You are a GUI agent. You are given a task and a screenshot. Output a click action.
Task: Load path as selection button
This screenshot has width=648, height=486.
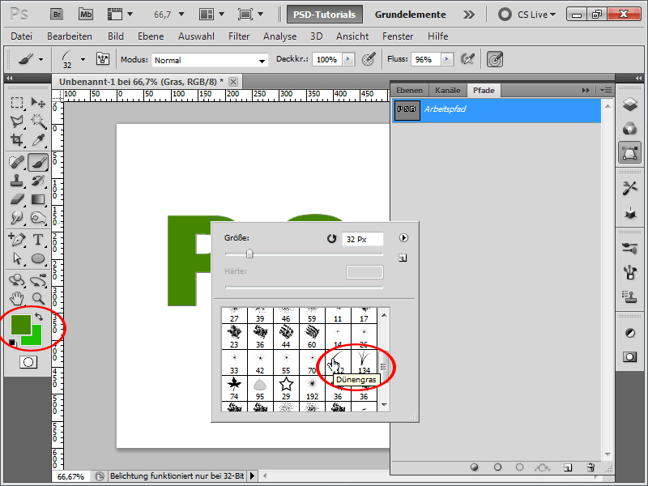tap(519, 467)
